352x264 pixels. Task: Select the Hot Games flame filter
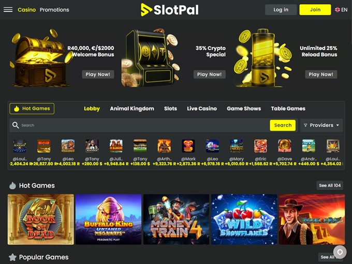[32, 108]
